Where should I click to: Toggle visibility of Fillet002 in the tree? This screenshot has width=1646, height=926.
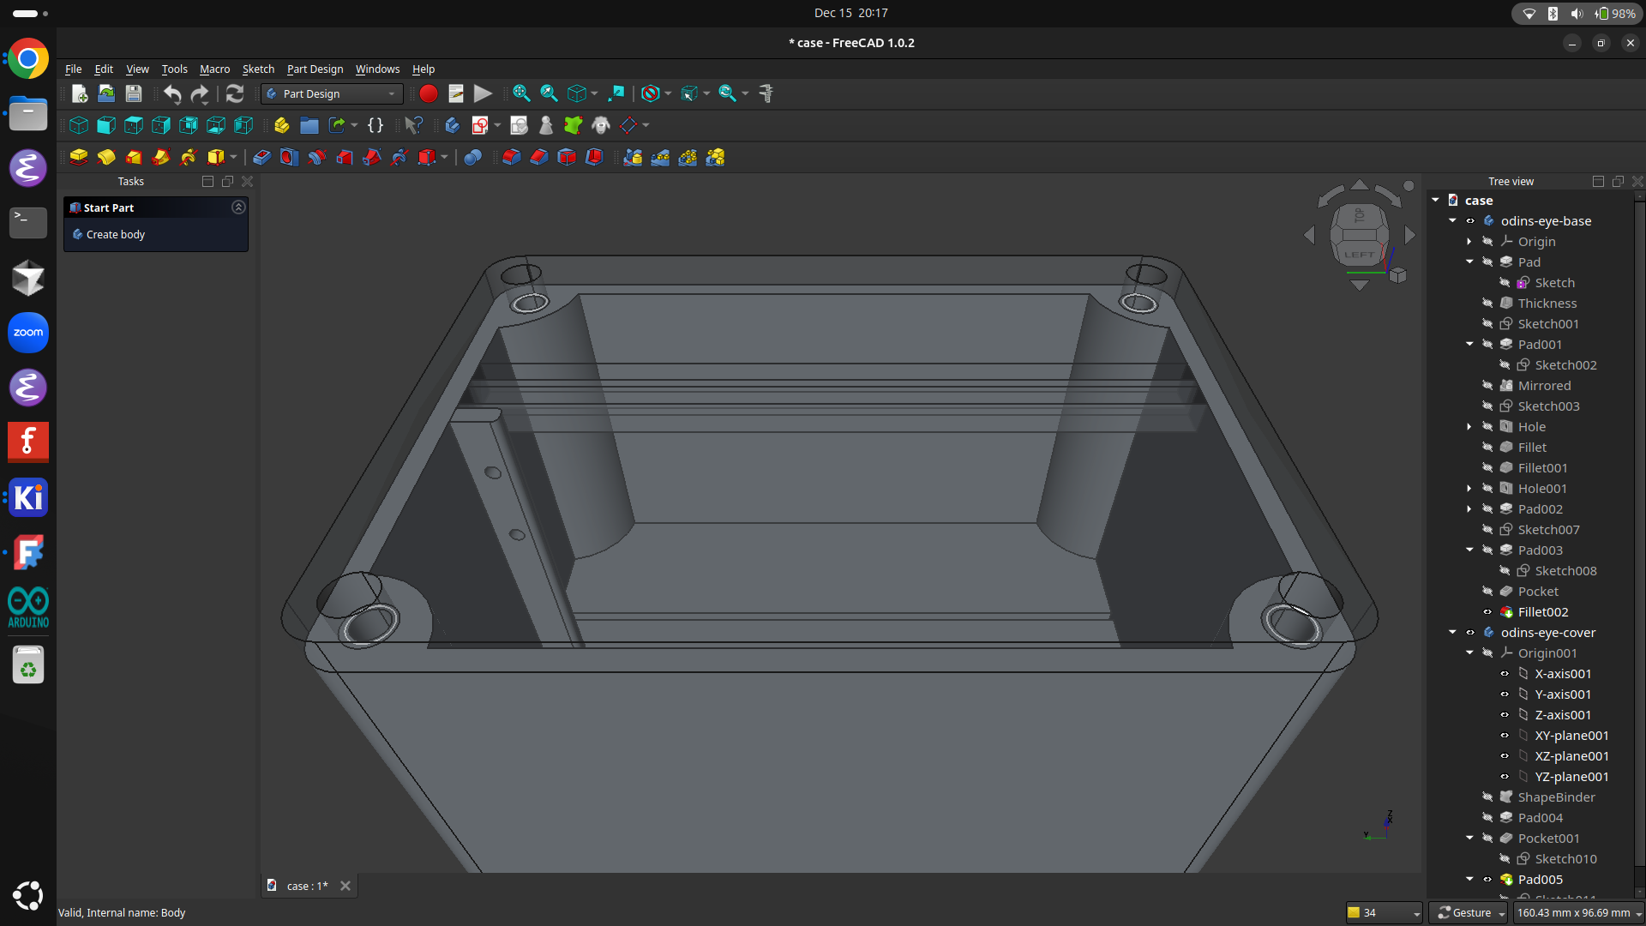click(1487, 612)
